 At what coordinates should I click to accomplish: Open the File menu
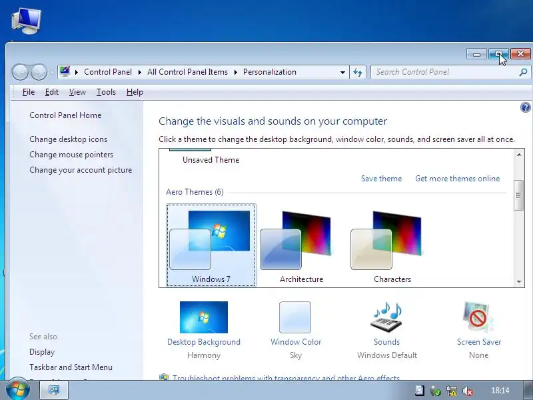[29, 92]
